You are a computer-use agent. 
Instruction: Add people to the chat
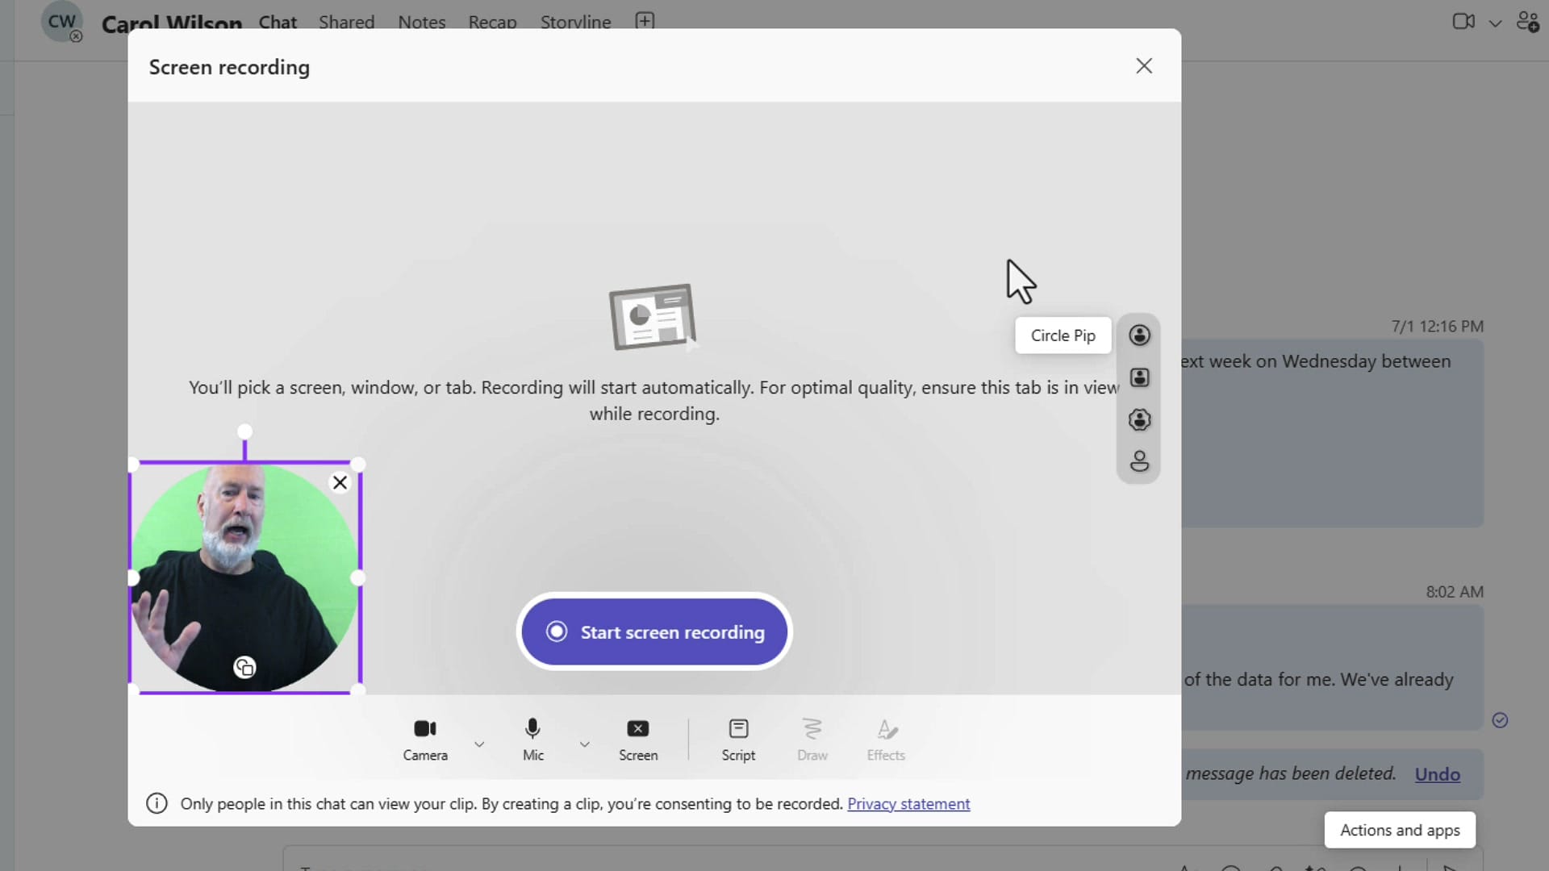pos(1527,22)
